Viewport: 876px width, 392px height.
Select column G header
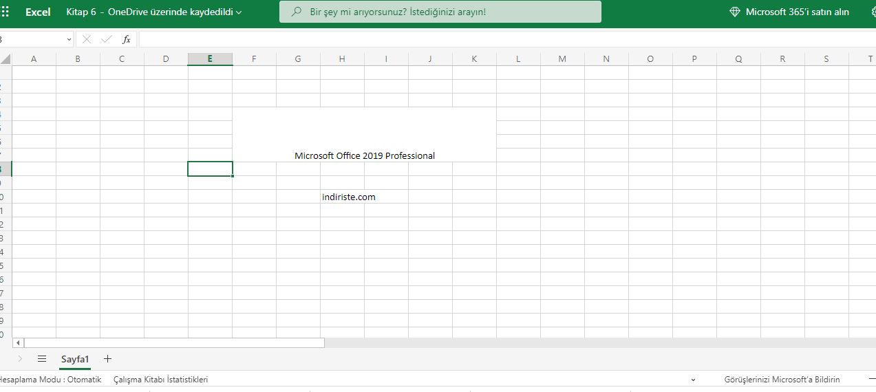point(298,59)
